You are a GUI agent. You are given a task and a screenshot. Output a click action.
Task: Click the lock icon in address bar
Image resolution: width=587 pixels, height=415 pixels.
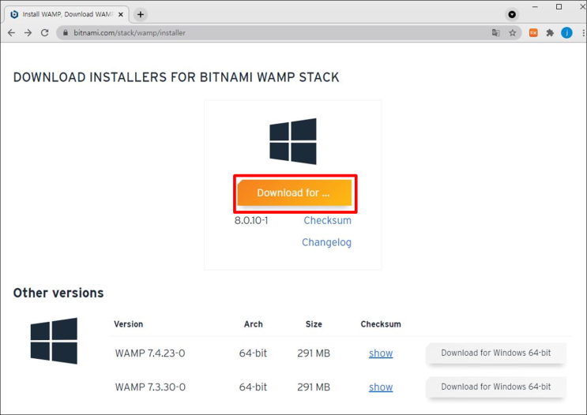[x=66, y=33]
